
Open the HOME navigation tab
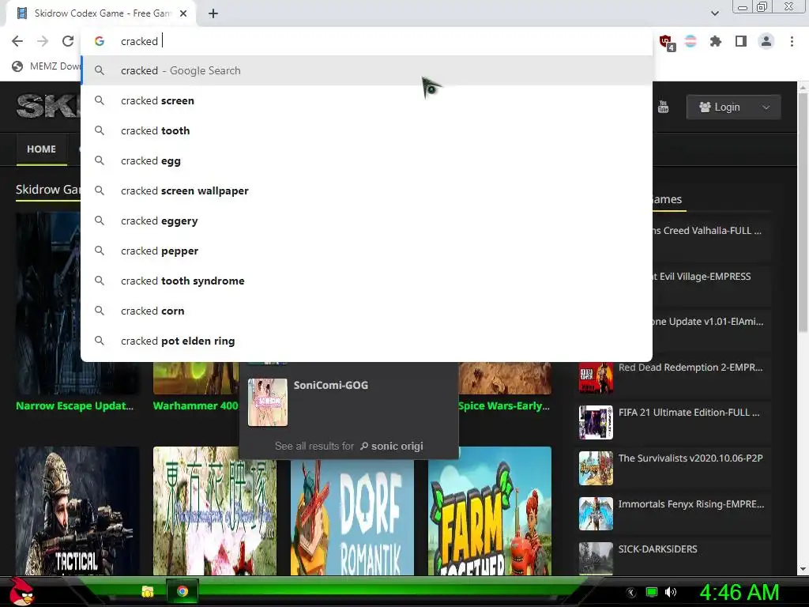(x=41, y=149)
